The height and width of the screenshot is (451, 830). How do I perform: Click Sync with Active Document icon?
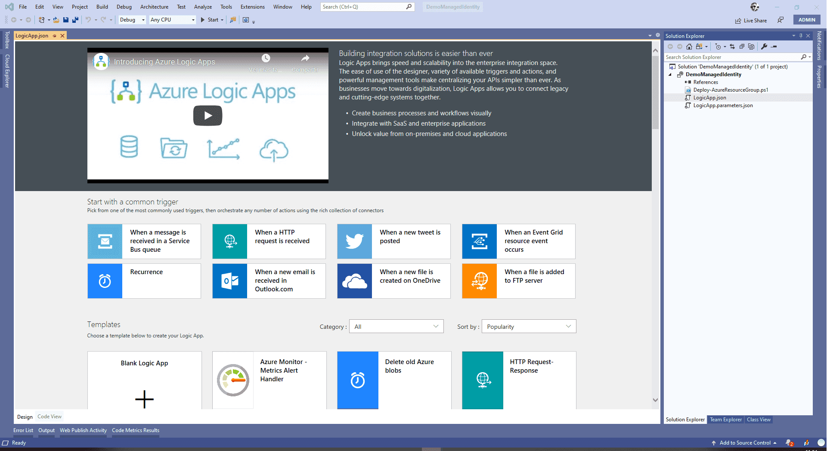pos(732,46)
